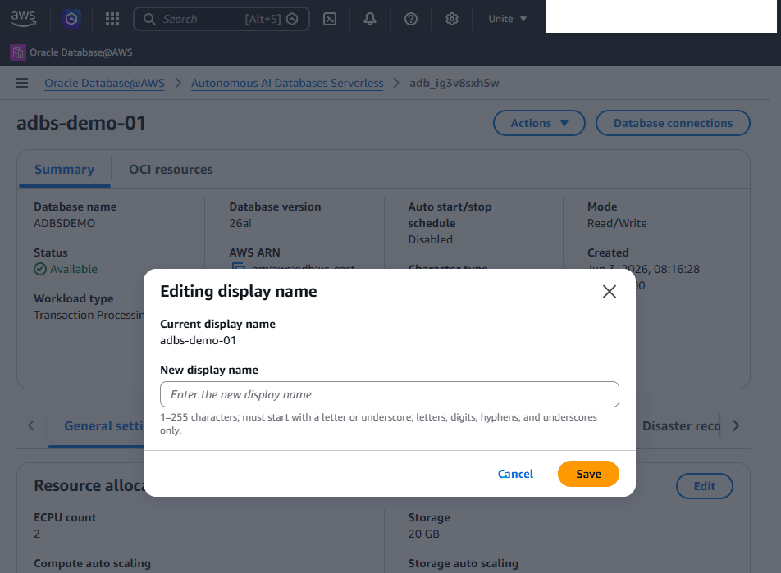Open Database connections
Viewport: 781px width, 573px height.
673,123
